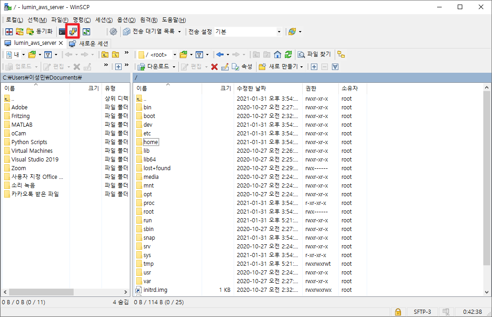Click the 파일 찾기 find files button

(315, 54)
